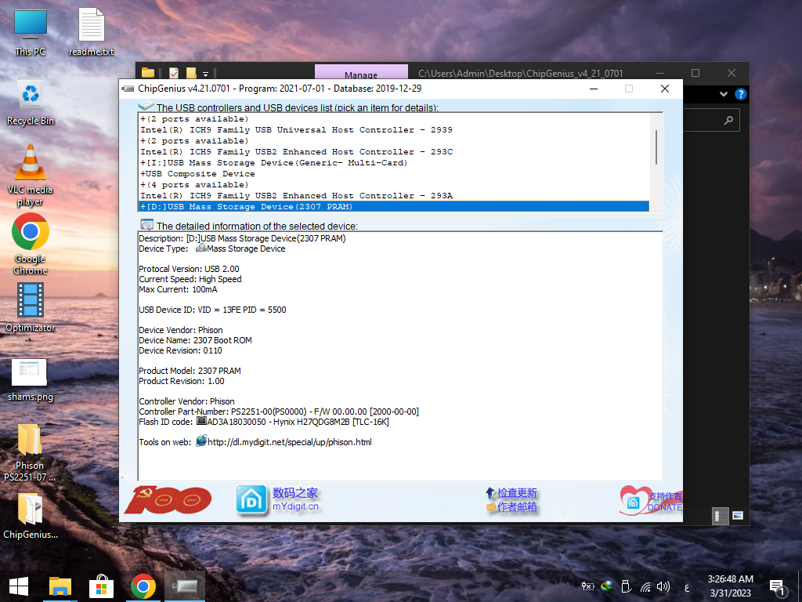
Task: Open the Windows Start menu
Action: click(19, 586)
